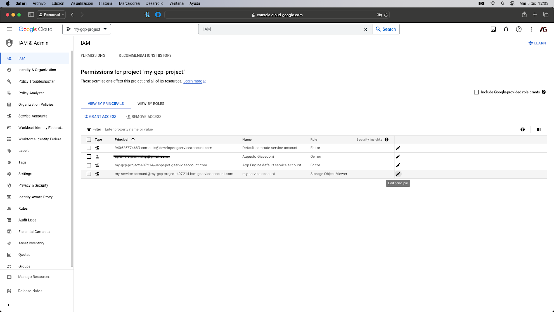Open Cloud Shell terminal icon
Viewport: 554px width, 312px height.
(x=493, y=29)
